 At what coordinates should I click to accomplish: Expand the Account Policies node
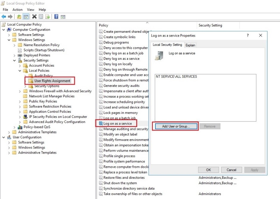[19, 65]
